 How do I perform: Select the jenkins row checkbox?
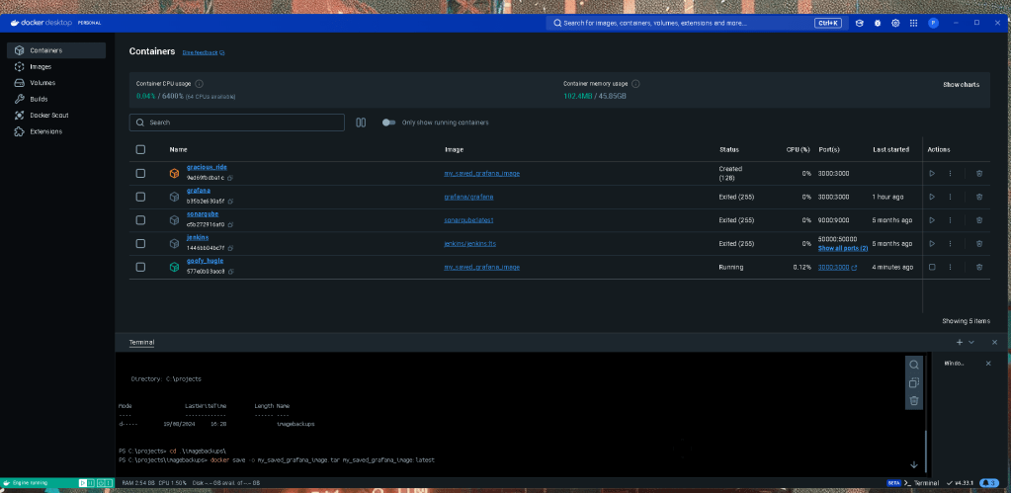(140, 244)
